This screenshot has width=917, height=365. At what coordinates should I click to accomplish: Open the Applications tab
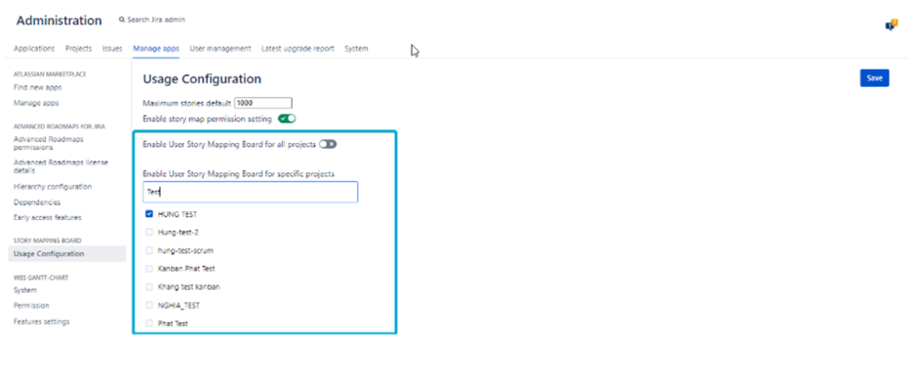coord(34,49)
